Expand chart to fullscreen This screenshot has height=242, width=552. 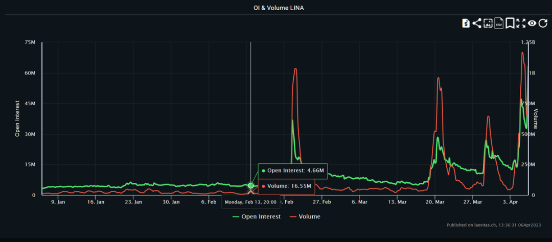[521, 23]
